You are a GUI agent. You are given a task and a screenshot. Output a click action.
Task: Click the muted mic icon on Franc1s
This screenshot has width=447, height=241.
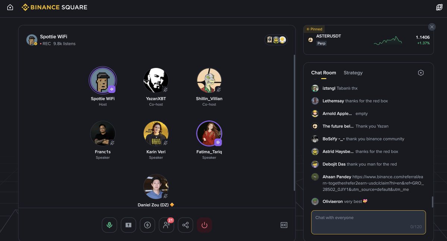point(112,143)
